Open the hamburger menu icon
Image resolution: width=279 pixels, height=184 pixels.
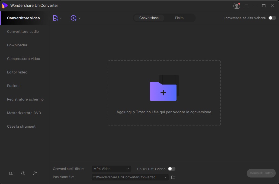[246, 6]
